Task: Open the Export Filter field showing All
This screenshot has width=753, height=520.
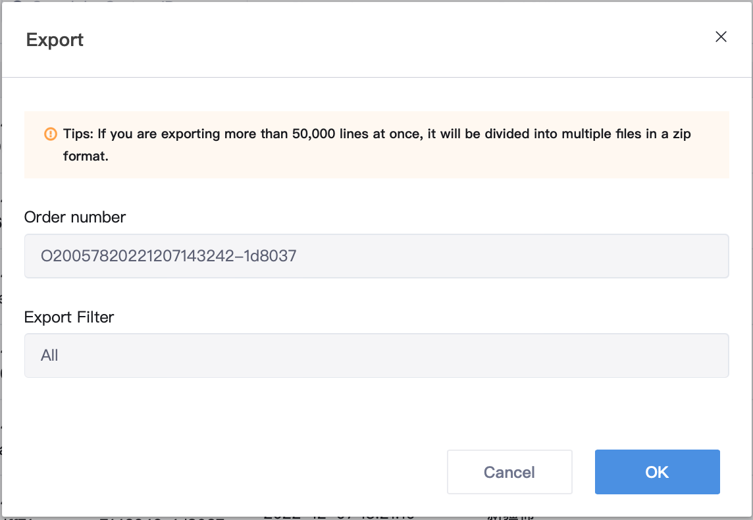Action: pos(376,355)
